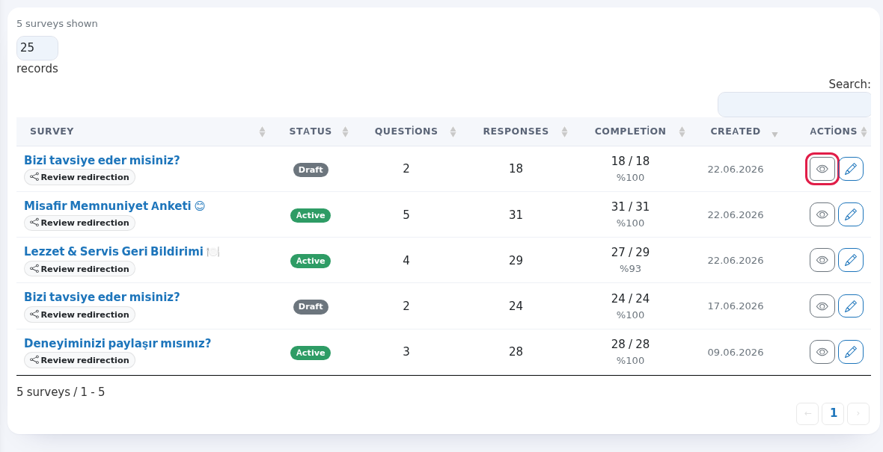The height and width of the screenshot is (452, 883).
Task: Preview Lezzet & Servis Geri Bildirimi via eye icon
Action: click(x=822, y=260)
